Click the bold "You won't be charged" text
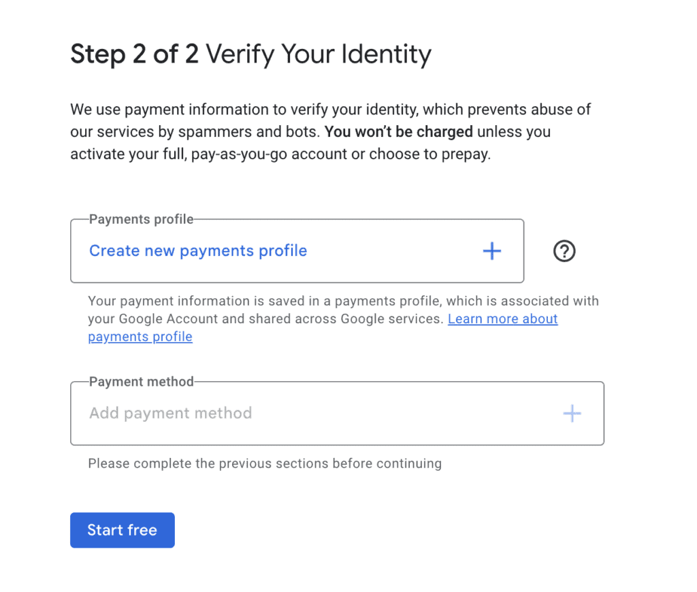This screenshot has height=592, width=697. click(x=398, y=131)
